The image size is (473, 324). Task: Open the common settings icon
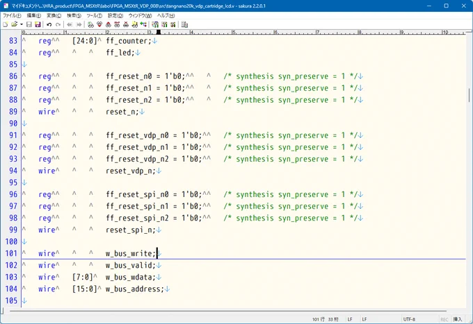pyautogui.click(x=173, y=25)
